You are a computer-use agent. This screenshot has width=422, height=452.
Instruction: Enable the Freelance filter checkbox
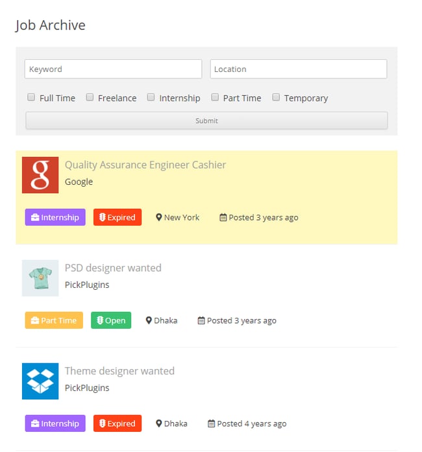(90, 98)
